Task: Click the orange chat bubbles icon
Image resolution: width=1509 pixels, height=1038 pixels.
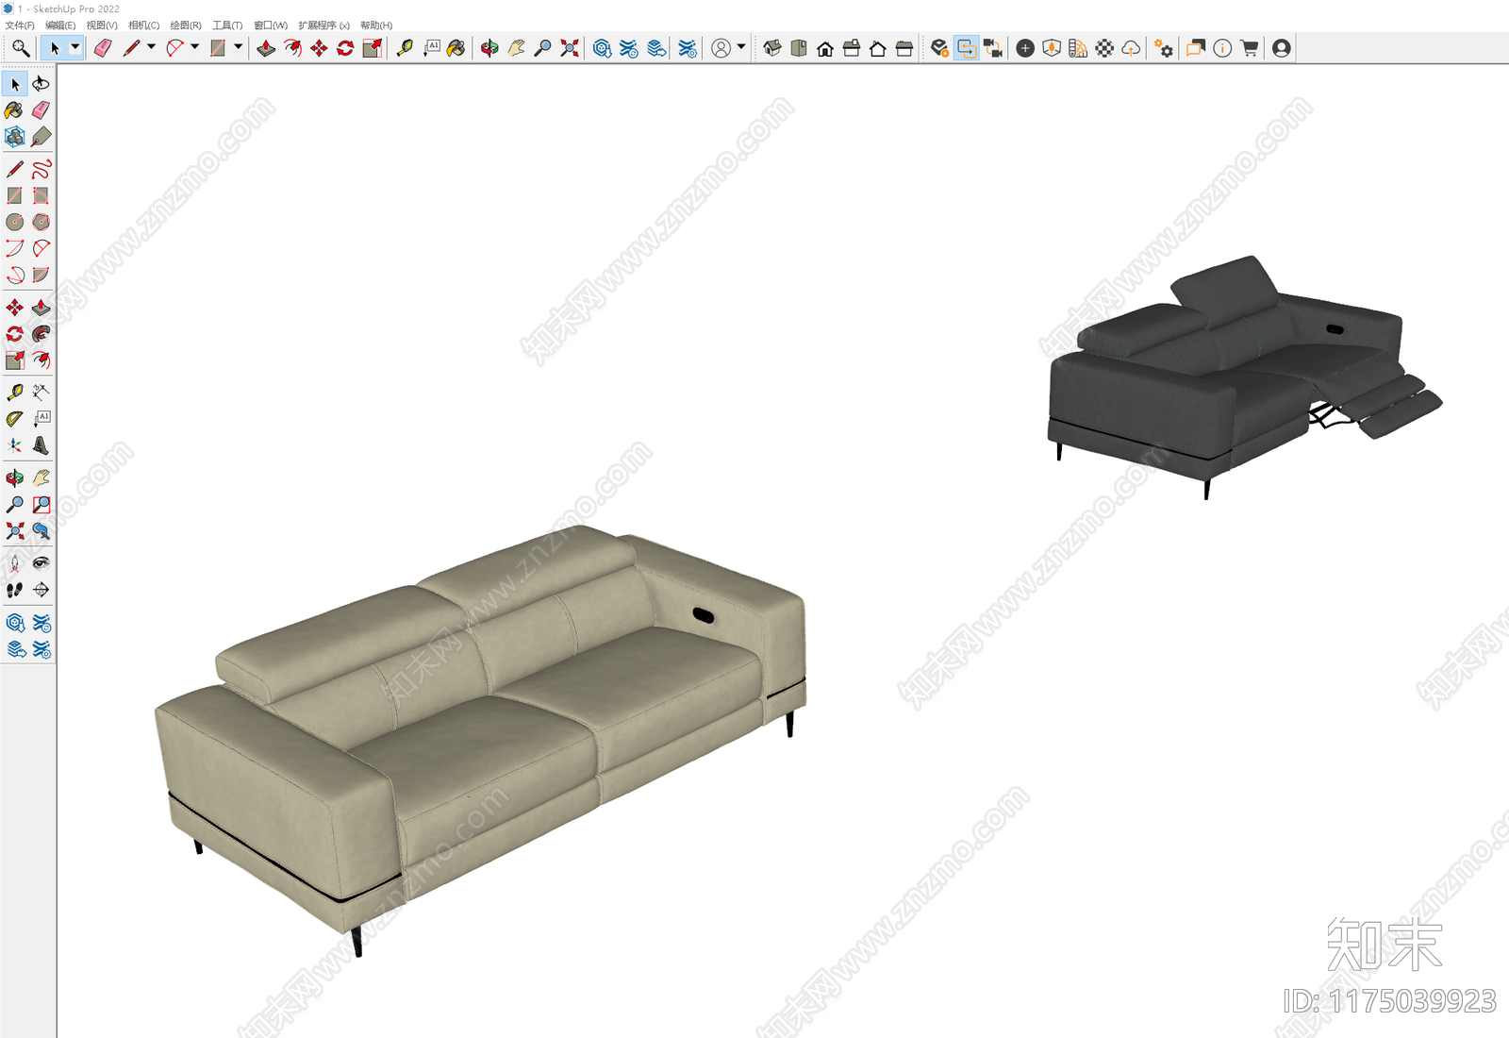Action: tap(1196, 48)
